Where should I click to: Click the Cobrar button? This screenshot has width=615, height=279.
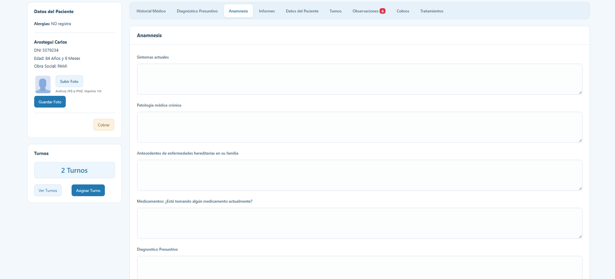coord(104,125)
